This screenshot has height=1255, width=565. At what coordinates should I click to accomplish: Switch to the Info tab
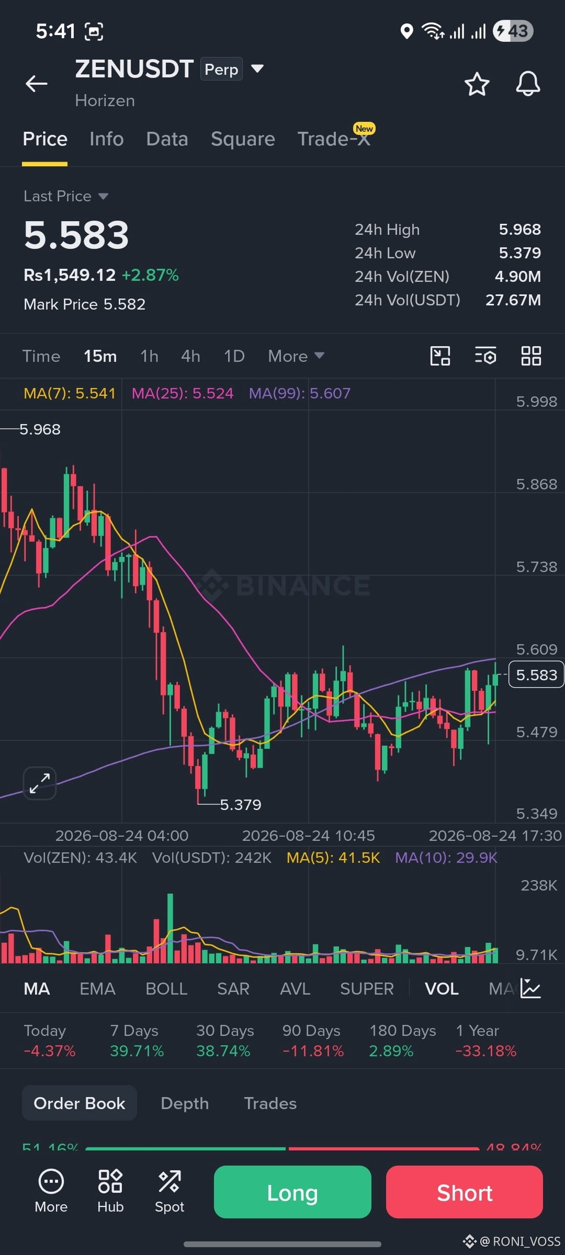[107, 139]
